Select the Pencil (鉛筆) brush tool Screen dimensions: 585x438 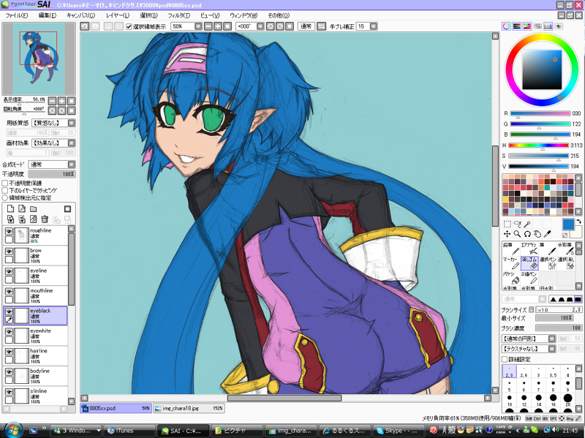(510, 249)
